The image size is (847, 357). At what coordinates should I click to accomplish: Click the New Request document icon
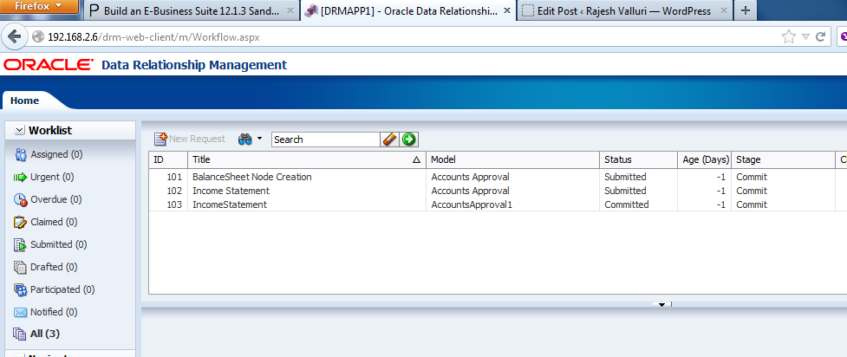point(161,140)
